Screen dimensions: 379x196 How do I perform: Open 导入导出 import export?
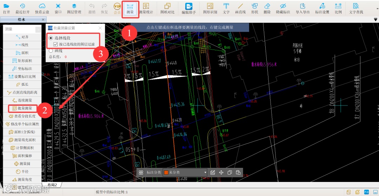302,8
